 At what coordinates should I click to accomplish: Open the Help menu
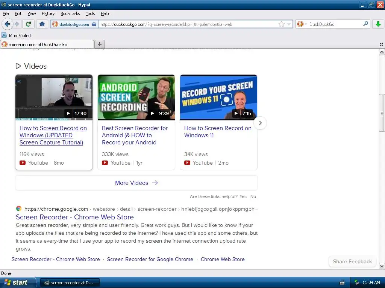105,13
